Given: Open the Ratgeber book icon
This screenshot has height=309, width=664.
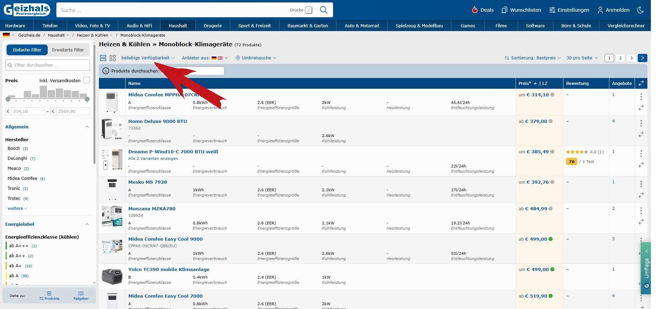Looking at the screenshot, I should tap(81, 293).
